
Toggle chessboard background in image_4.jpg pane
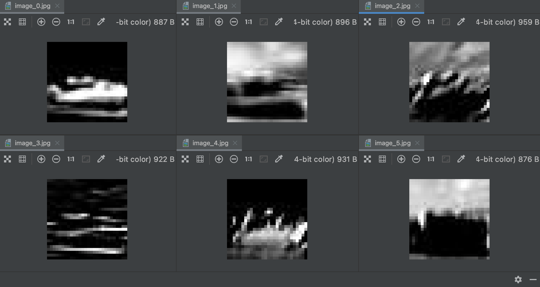coord(185,159)
